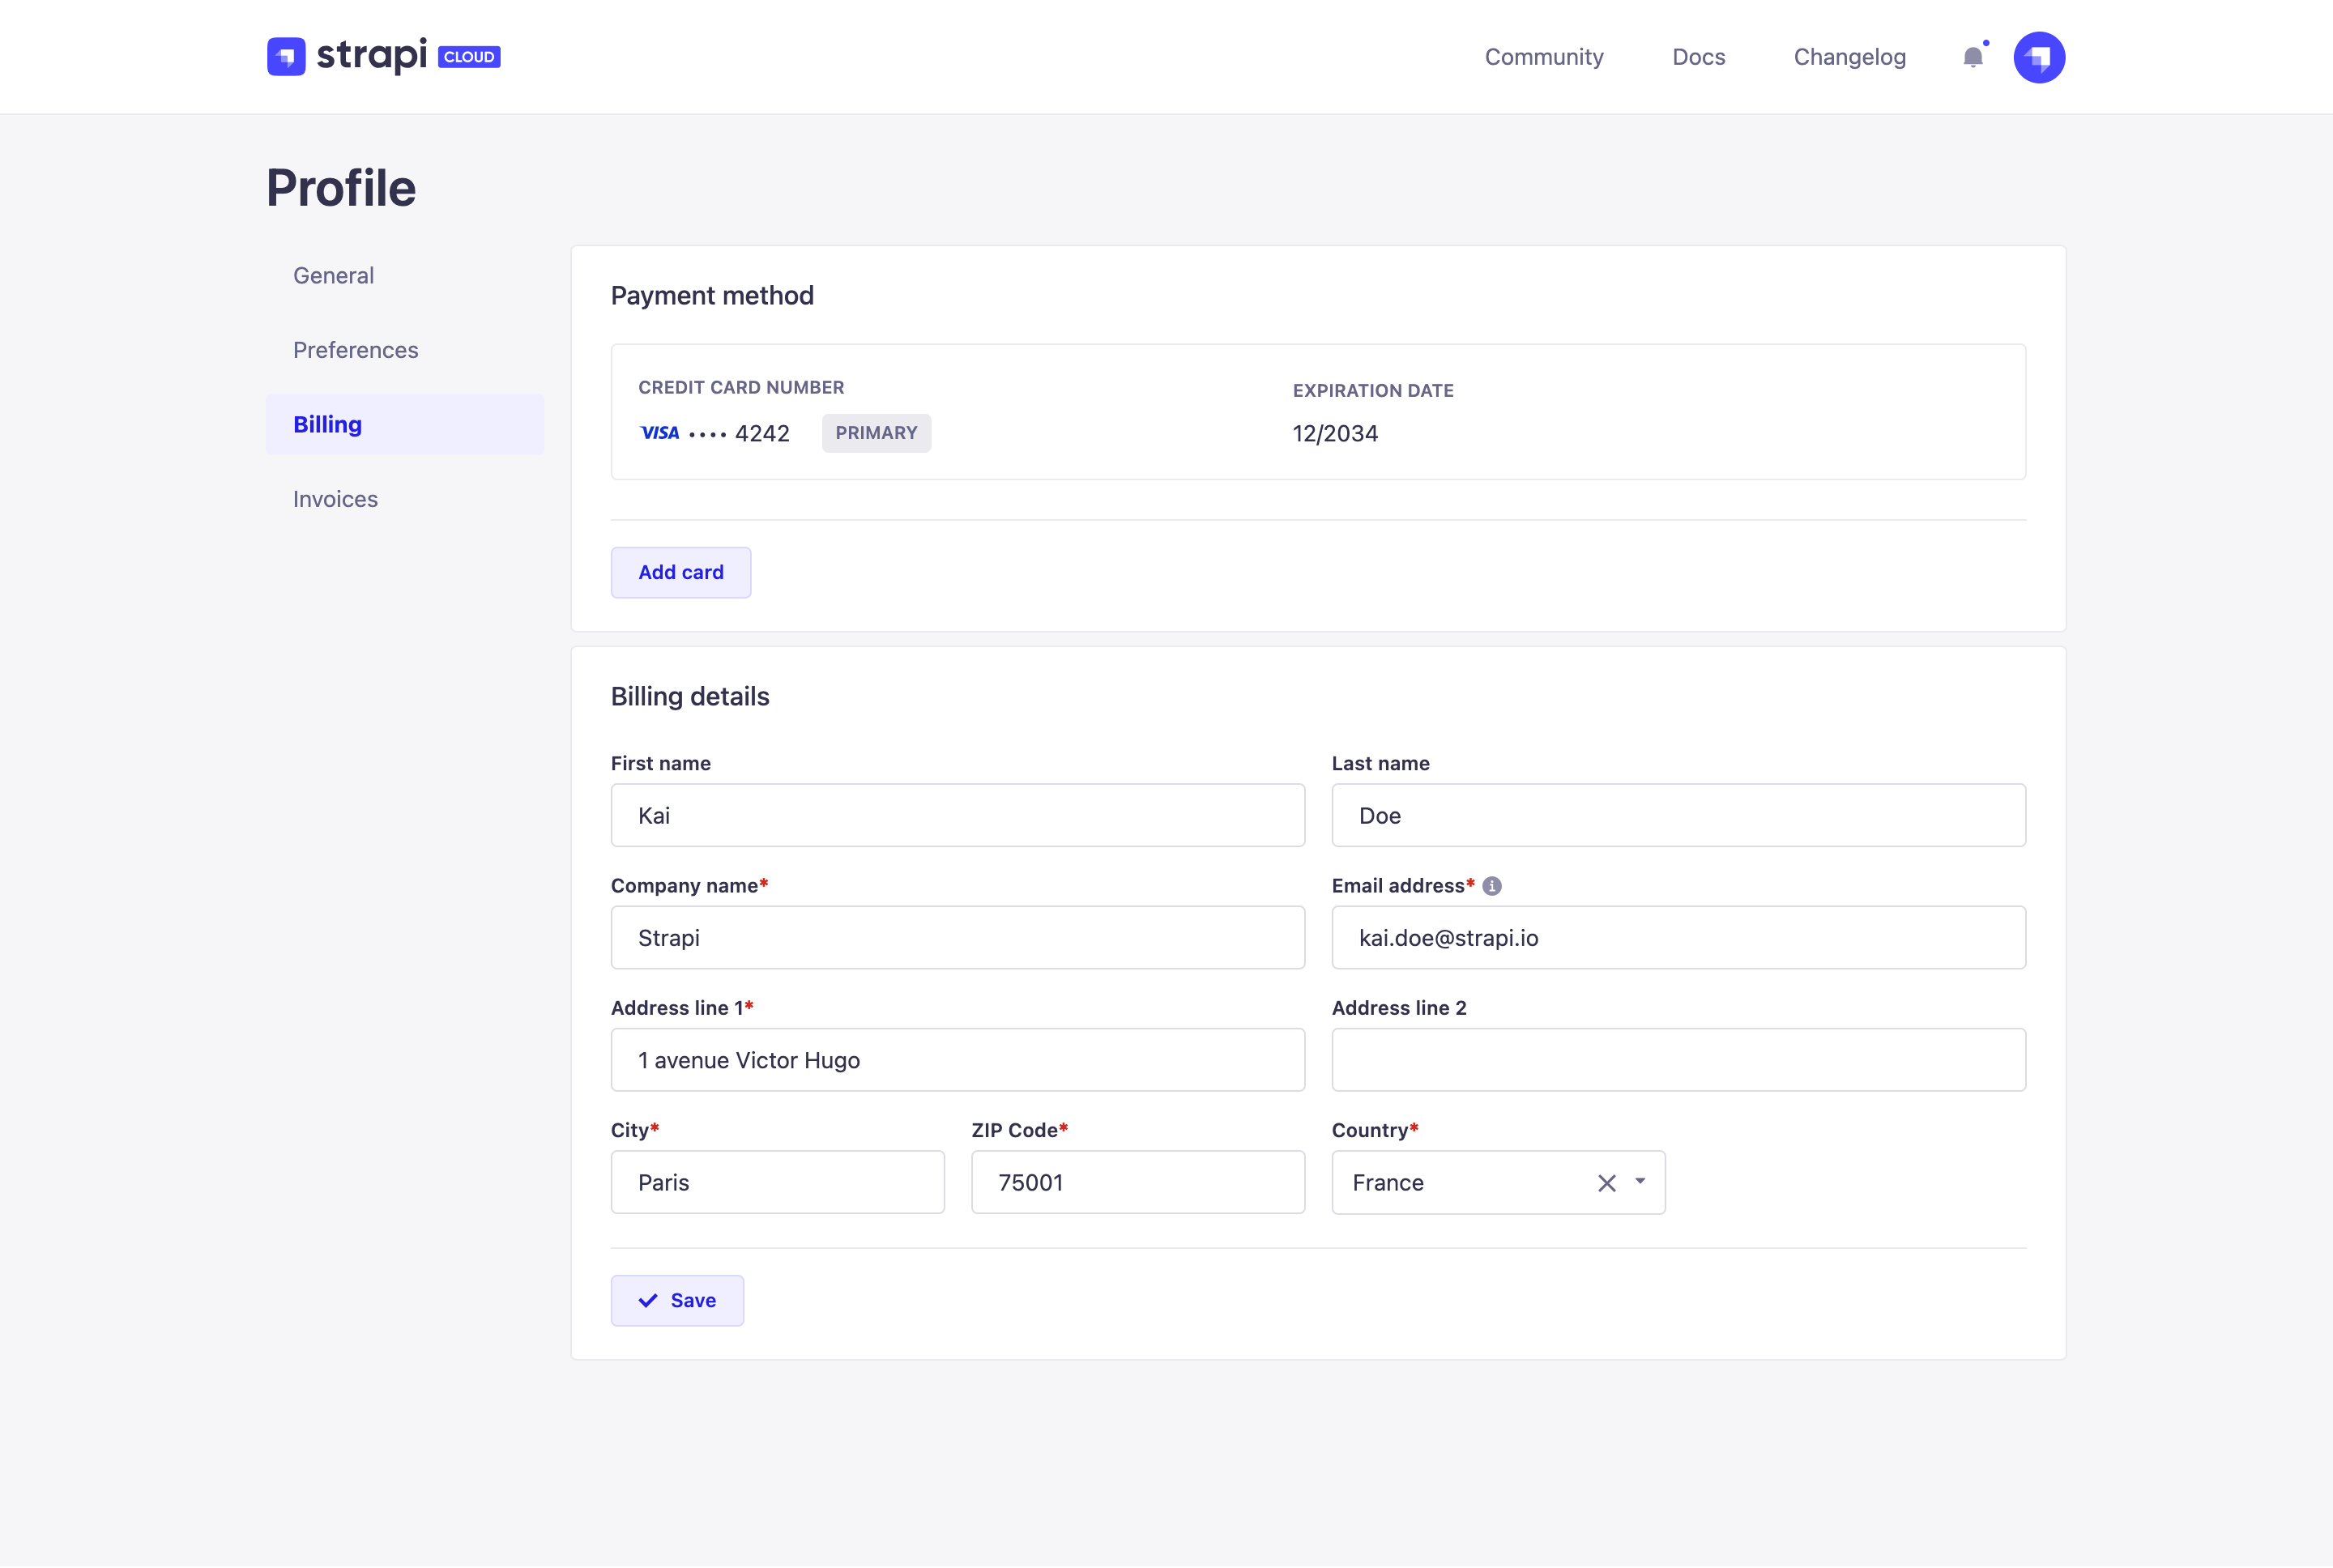Click the notification bell's unread indicator dot

1985,43
